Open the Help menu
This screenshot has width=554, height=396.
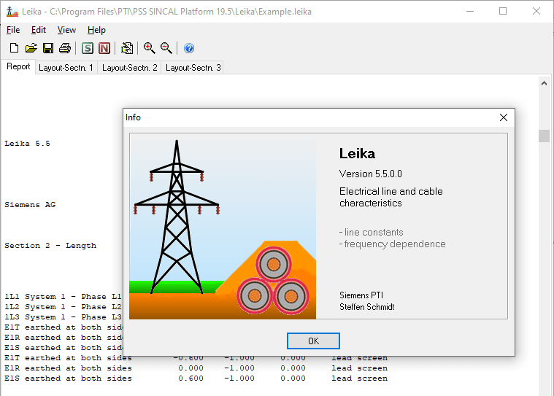tap(96, 30)
